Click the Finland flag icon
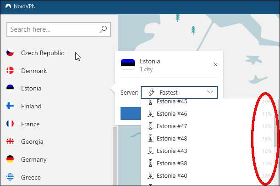This screenshot has width=280, height=186. click(10, 106)
